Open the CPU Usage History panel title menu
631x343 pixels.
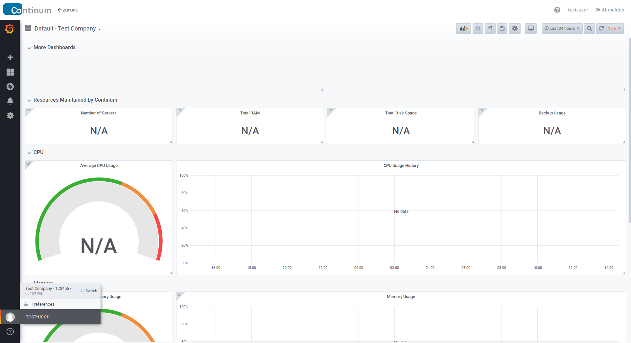(x=401, y=166)
